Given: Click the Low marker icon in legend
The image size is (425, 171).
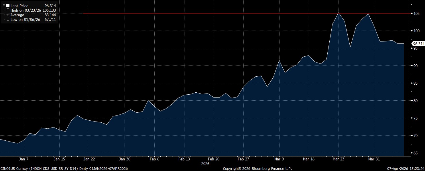Looking at the screenshot, I should click(7, 19).
